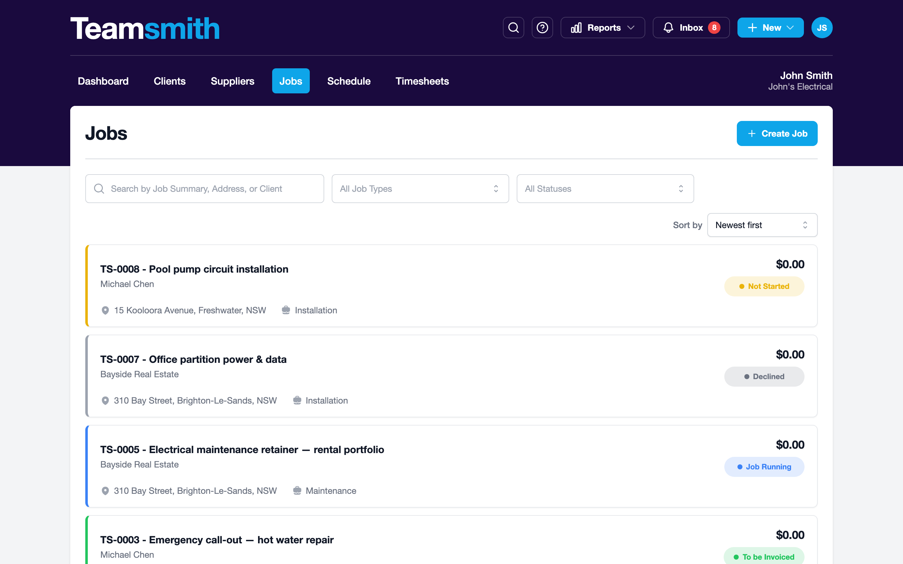
Task: Focus the Search by Job Summary field
Action: [204, 189]
